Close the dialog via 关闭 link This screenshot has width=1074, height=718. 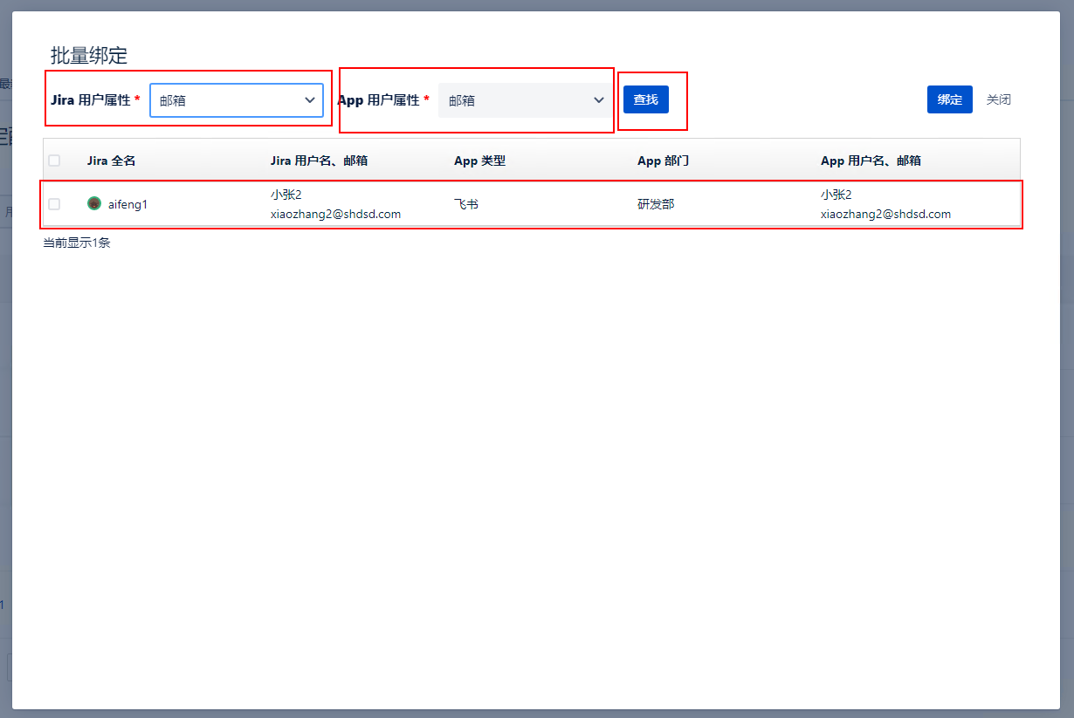[998, 99]
